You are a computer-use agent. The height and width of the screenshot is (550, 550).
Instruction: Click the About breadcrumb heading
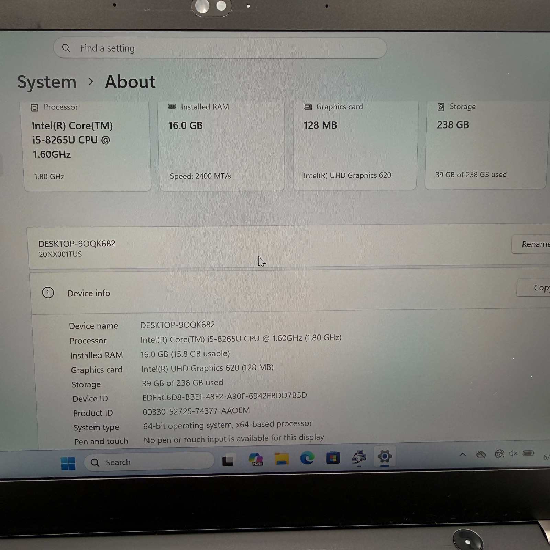130,82
